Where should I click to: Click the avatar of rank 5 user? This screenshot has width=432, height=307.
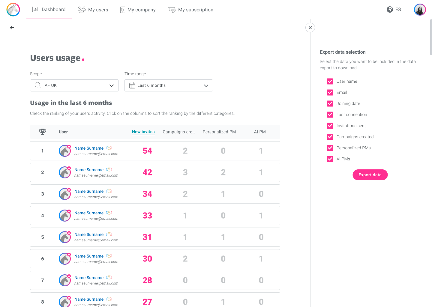pos(65,237)
